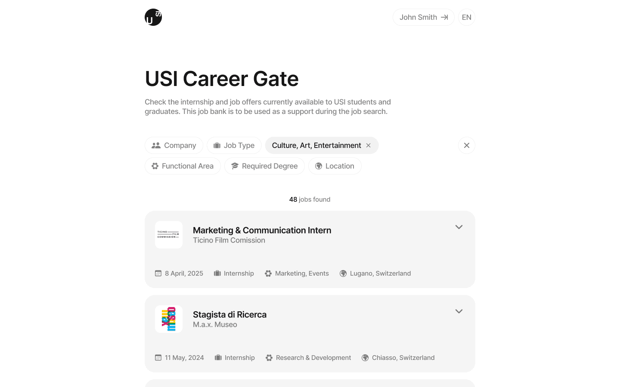620x387 pixels.
Task: Switch language using the EN button
Action: [467, 17]
